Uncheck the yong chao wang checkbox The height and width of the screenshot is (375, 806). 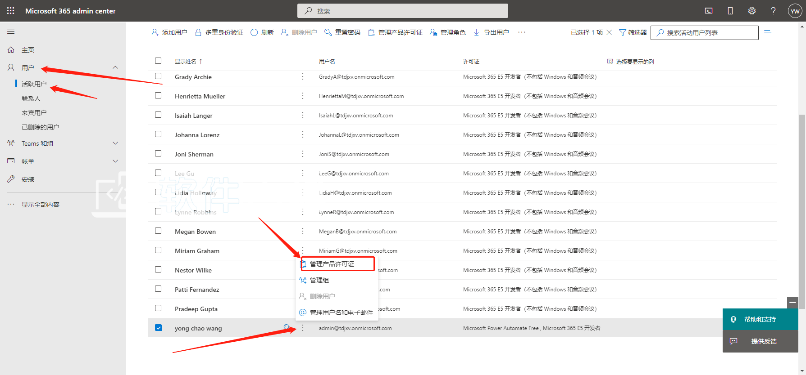pyautogui.click(x=158, y=328)
